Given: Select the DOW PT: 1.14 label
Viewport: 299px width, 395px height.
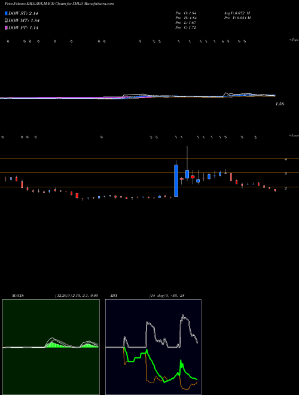Looking at the screenshot, I should 23,28.
